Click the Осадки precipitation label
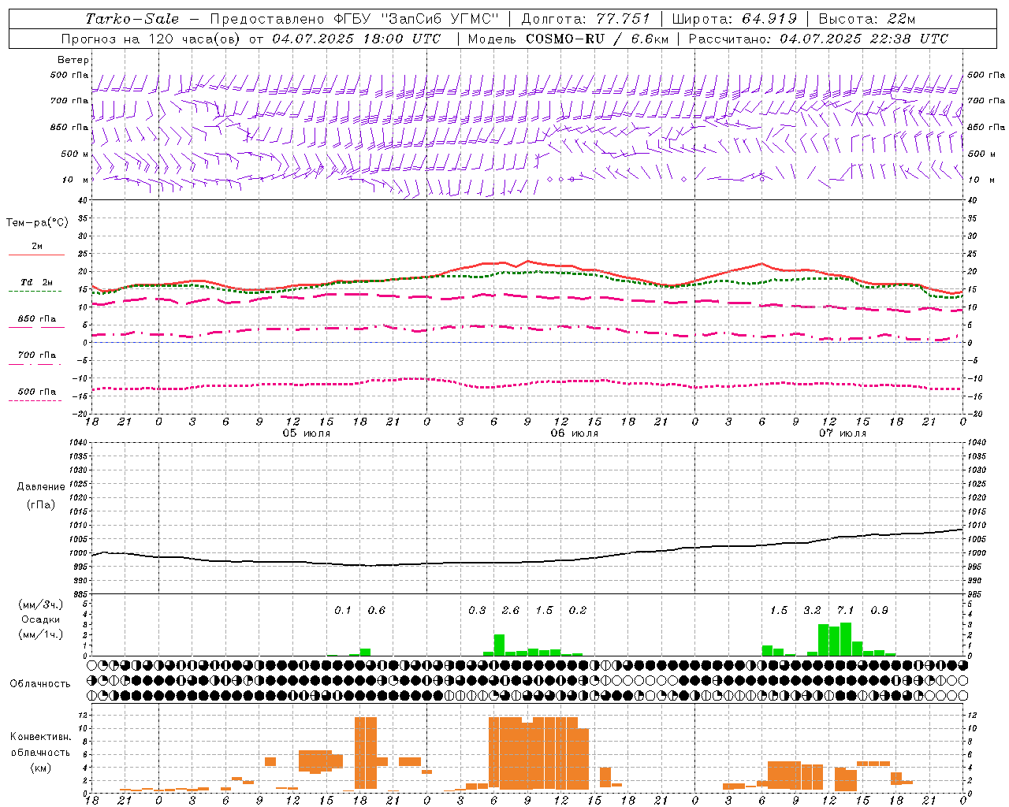 [x=40, y=619]
